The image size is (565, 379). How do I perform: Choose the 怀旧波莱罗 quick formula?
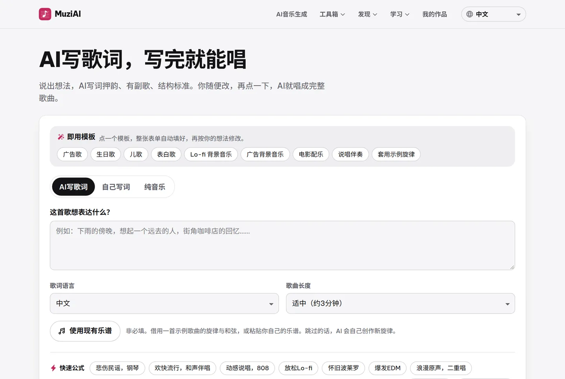344,368
